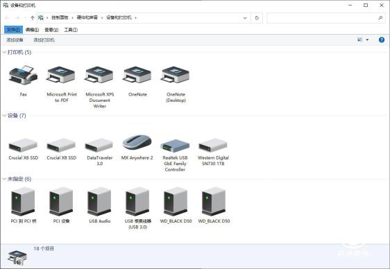
Task: Collapse the 打印机 (5) group
Action: coord(4,52)
